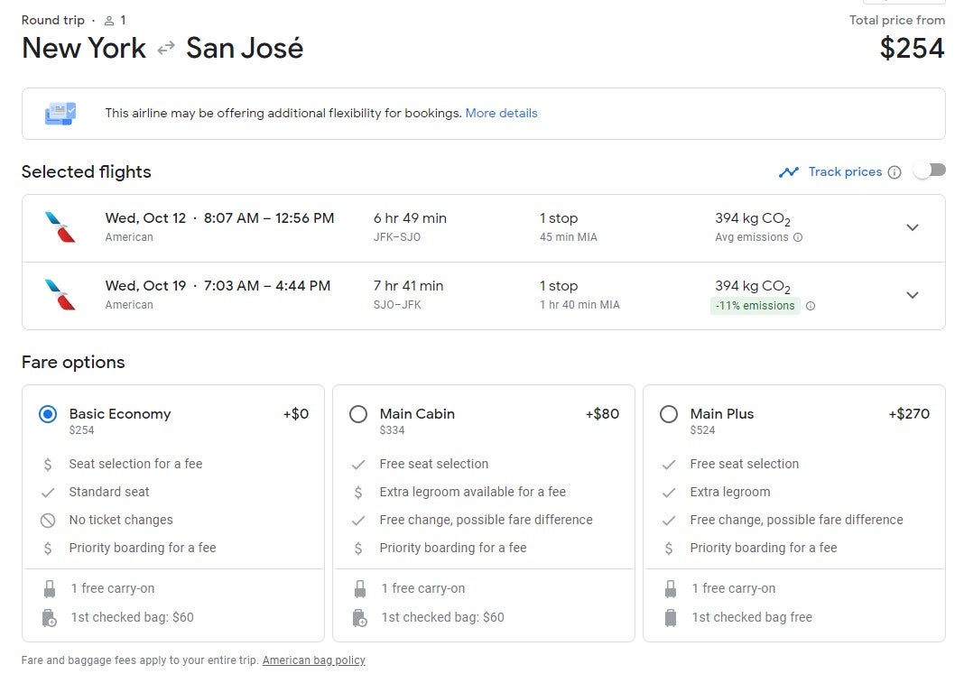Click carry-on bag icon in Basic Economy
Screen dimensions: 964x683
point(50,589)
